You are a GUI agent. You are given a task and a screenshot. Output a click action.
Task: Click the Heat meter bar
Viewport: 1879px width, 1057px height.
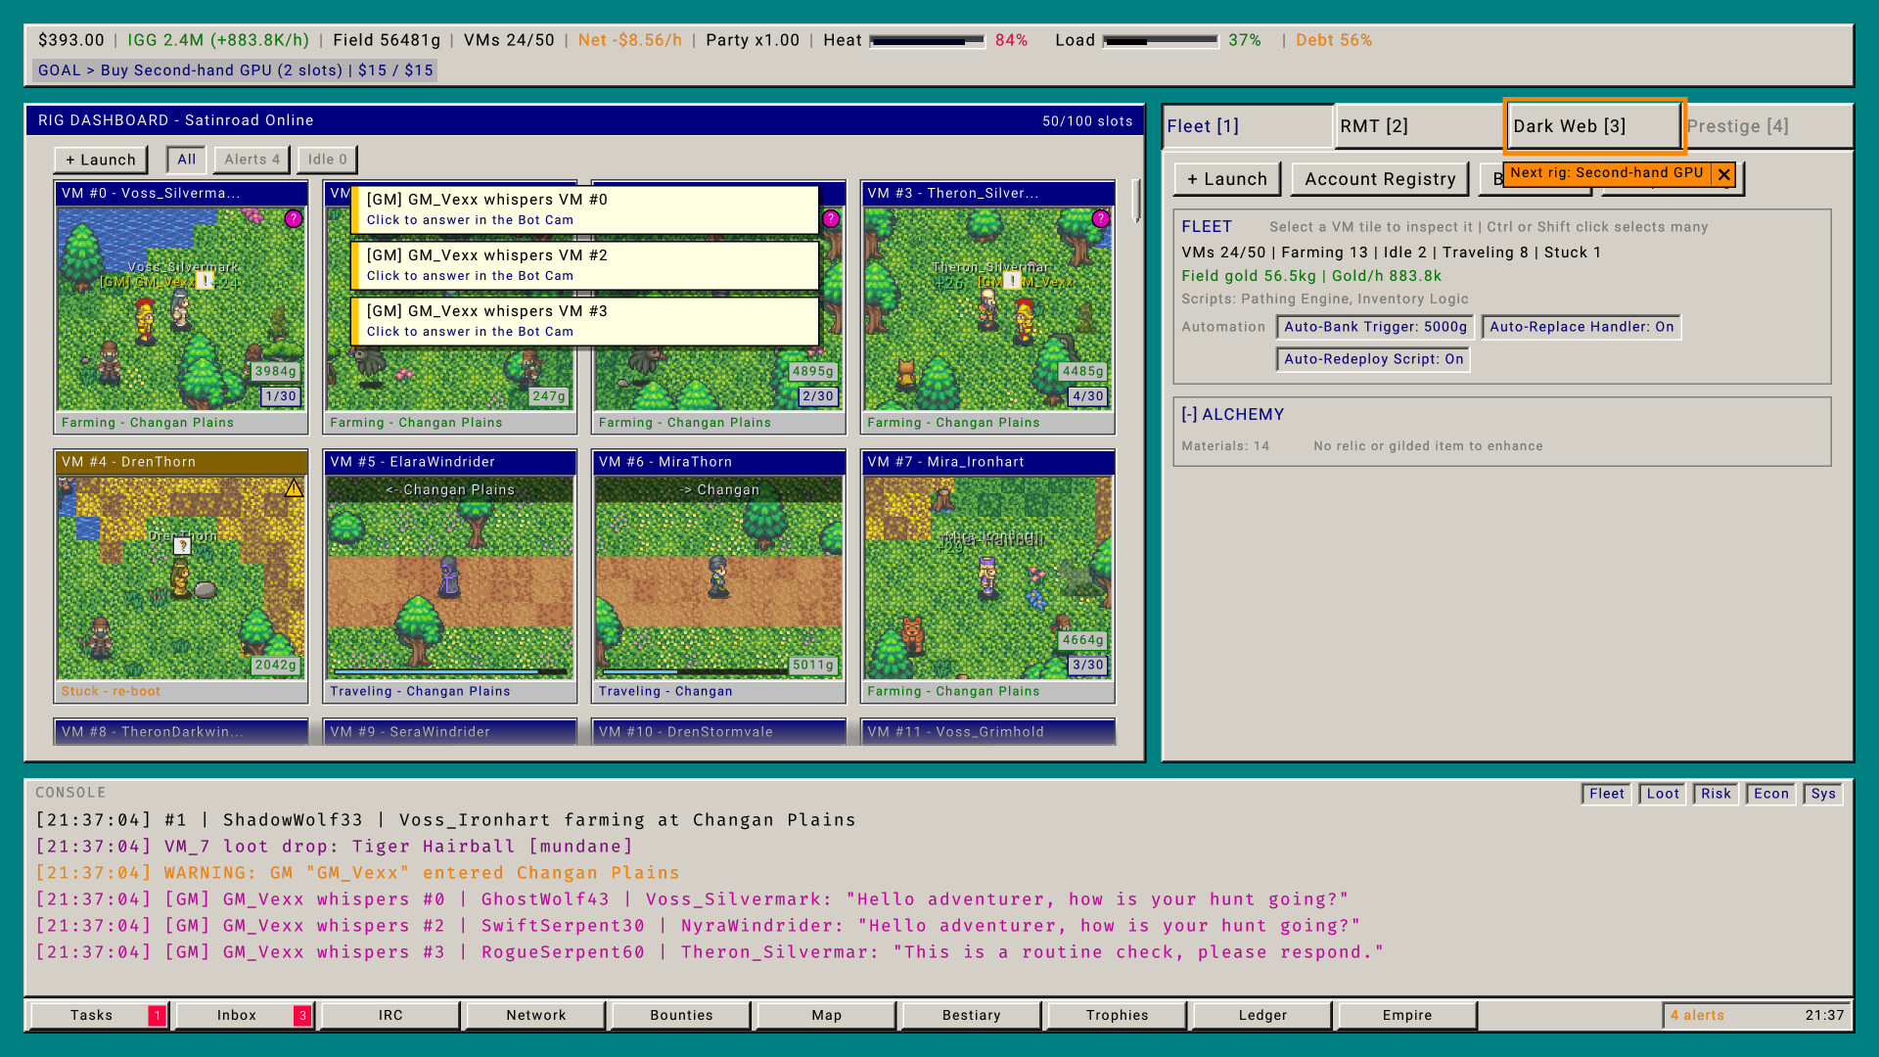coord(926,41)
